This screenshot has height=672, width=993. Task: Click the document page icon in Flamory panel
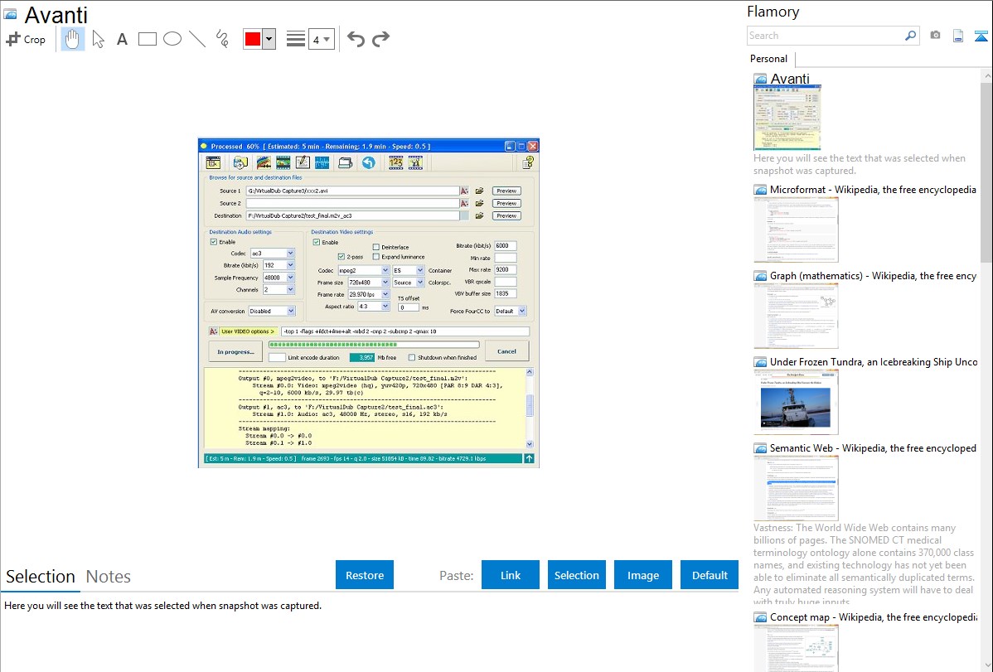pos(958,36)
